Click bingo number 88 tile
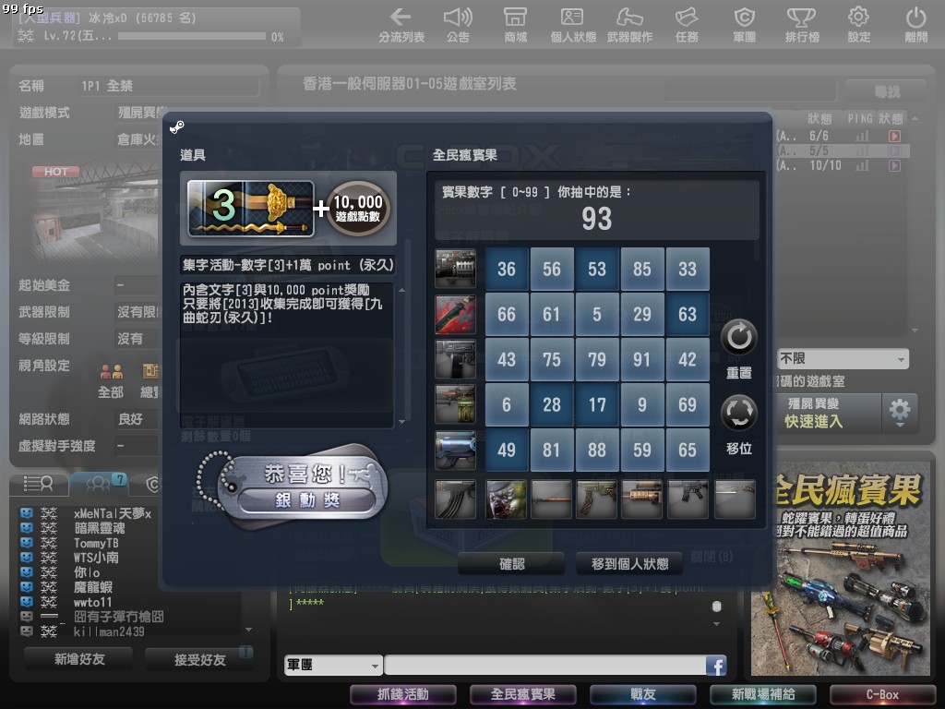This screenshot has height=709, width=945. (597, 450)
